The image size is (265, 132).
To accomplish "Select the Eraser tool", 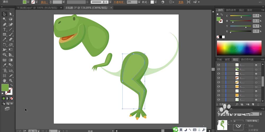I will [11, 39].
